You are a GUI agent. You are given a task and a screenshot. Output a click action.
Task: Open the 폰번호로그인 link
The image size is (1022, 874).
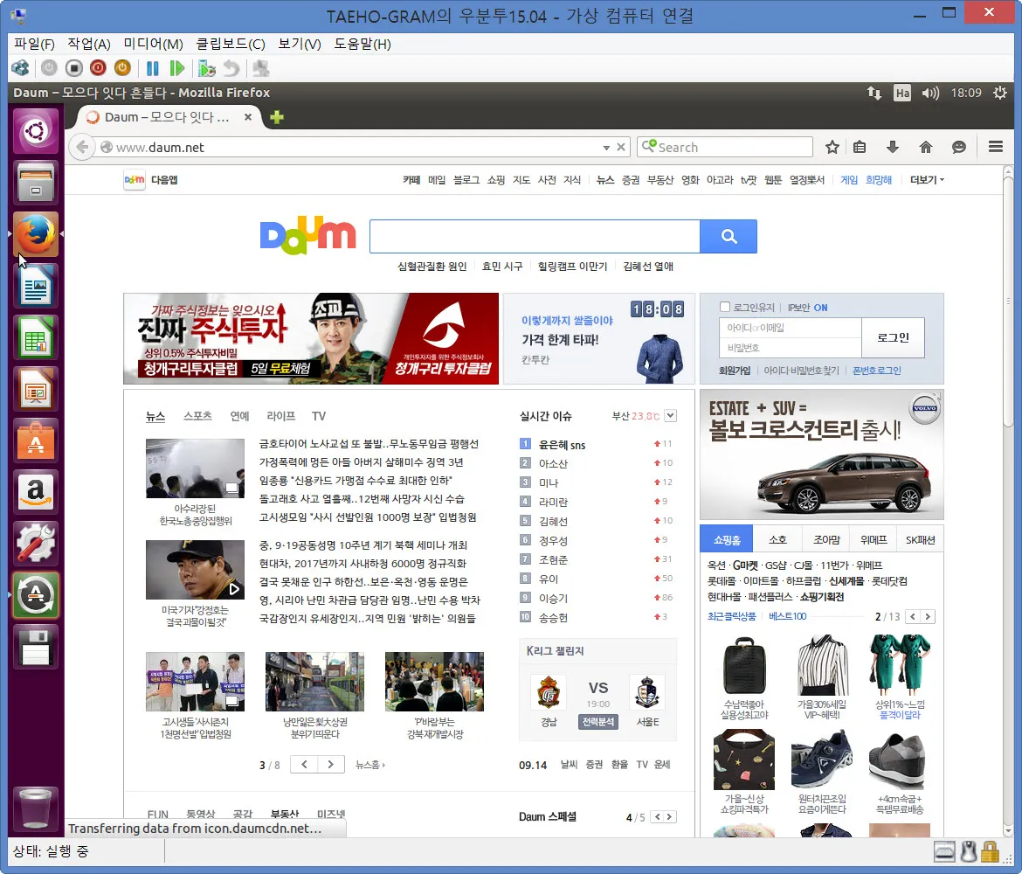(x=877, y=371)
